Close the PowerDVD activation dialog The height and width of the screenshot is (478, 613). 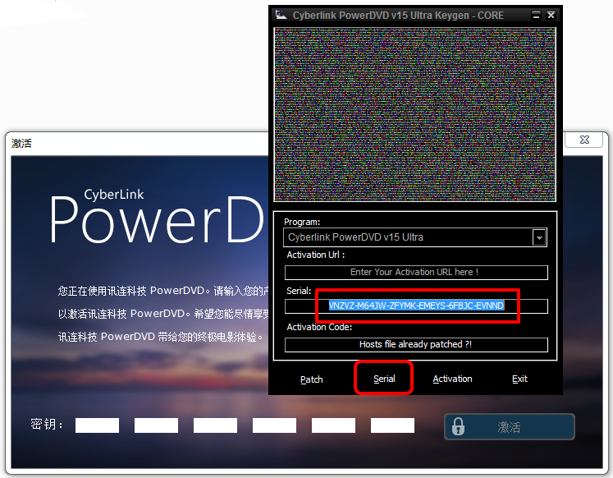tap(584, 140)
